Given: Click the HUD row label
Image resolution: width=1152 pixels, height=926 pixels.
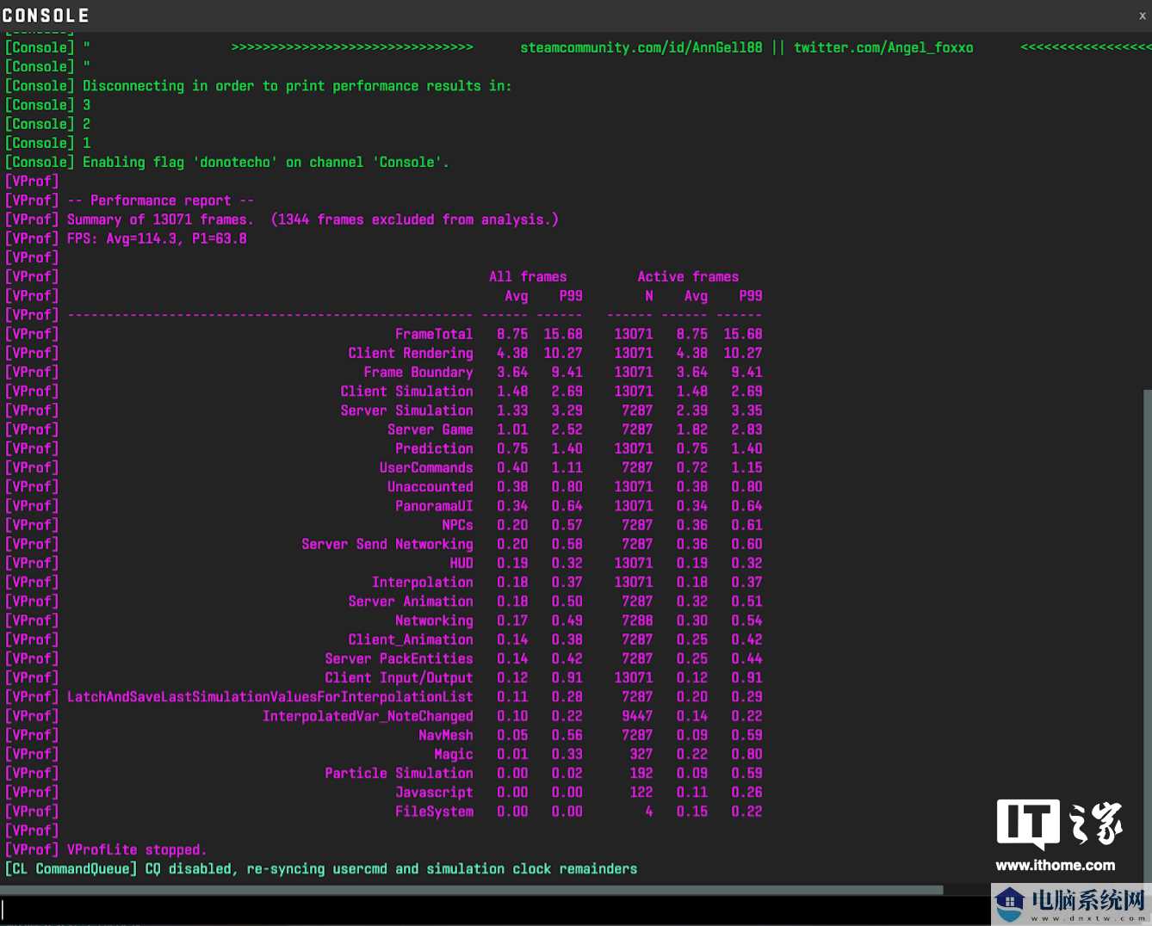Looking at the screenshot, I should 461,563.
